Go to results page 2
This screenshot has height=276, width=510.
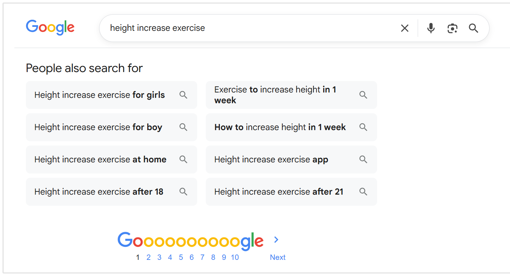click(148, 257)
